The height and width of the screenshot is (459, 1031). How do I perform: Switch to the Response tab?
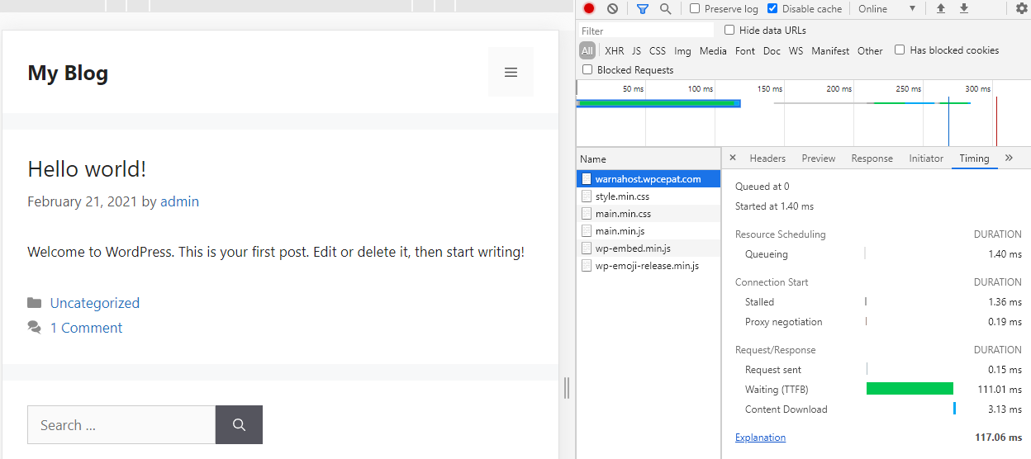872,159
